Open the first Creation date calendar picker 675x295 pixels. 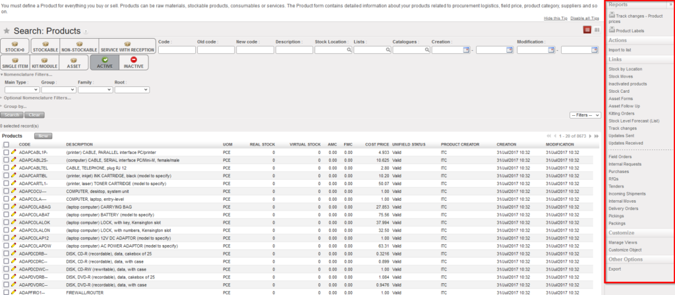(x=467, y=49)
